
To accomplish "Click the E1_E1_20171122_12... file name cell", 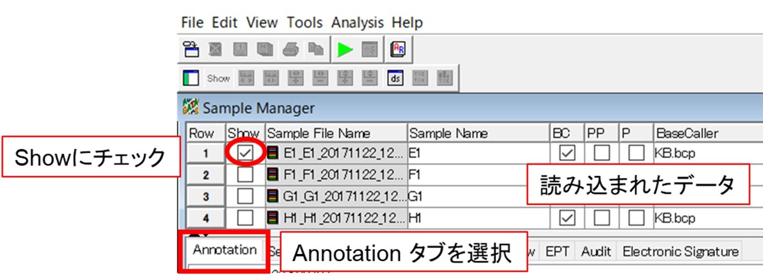I will click(336, 154).
